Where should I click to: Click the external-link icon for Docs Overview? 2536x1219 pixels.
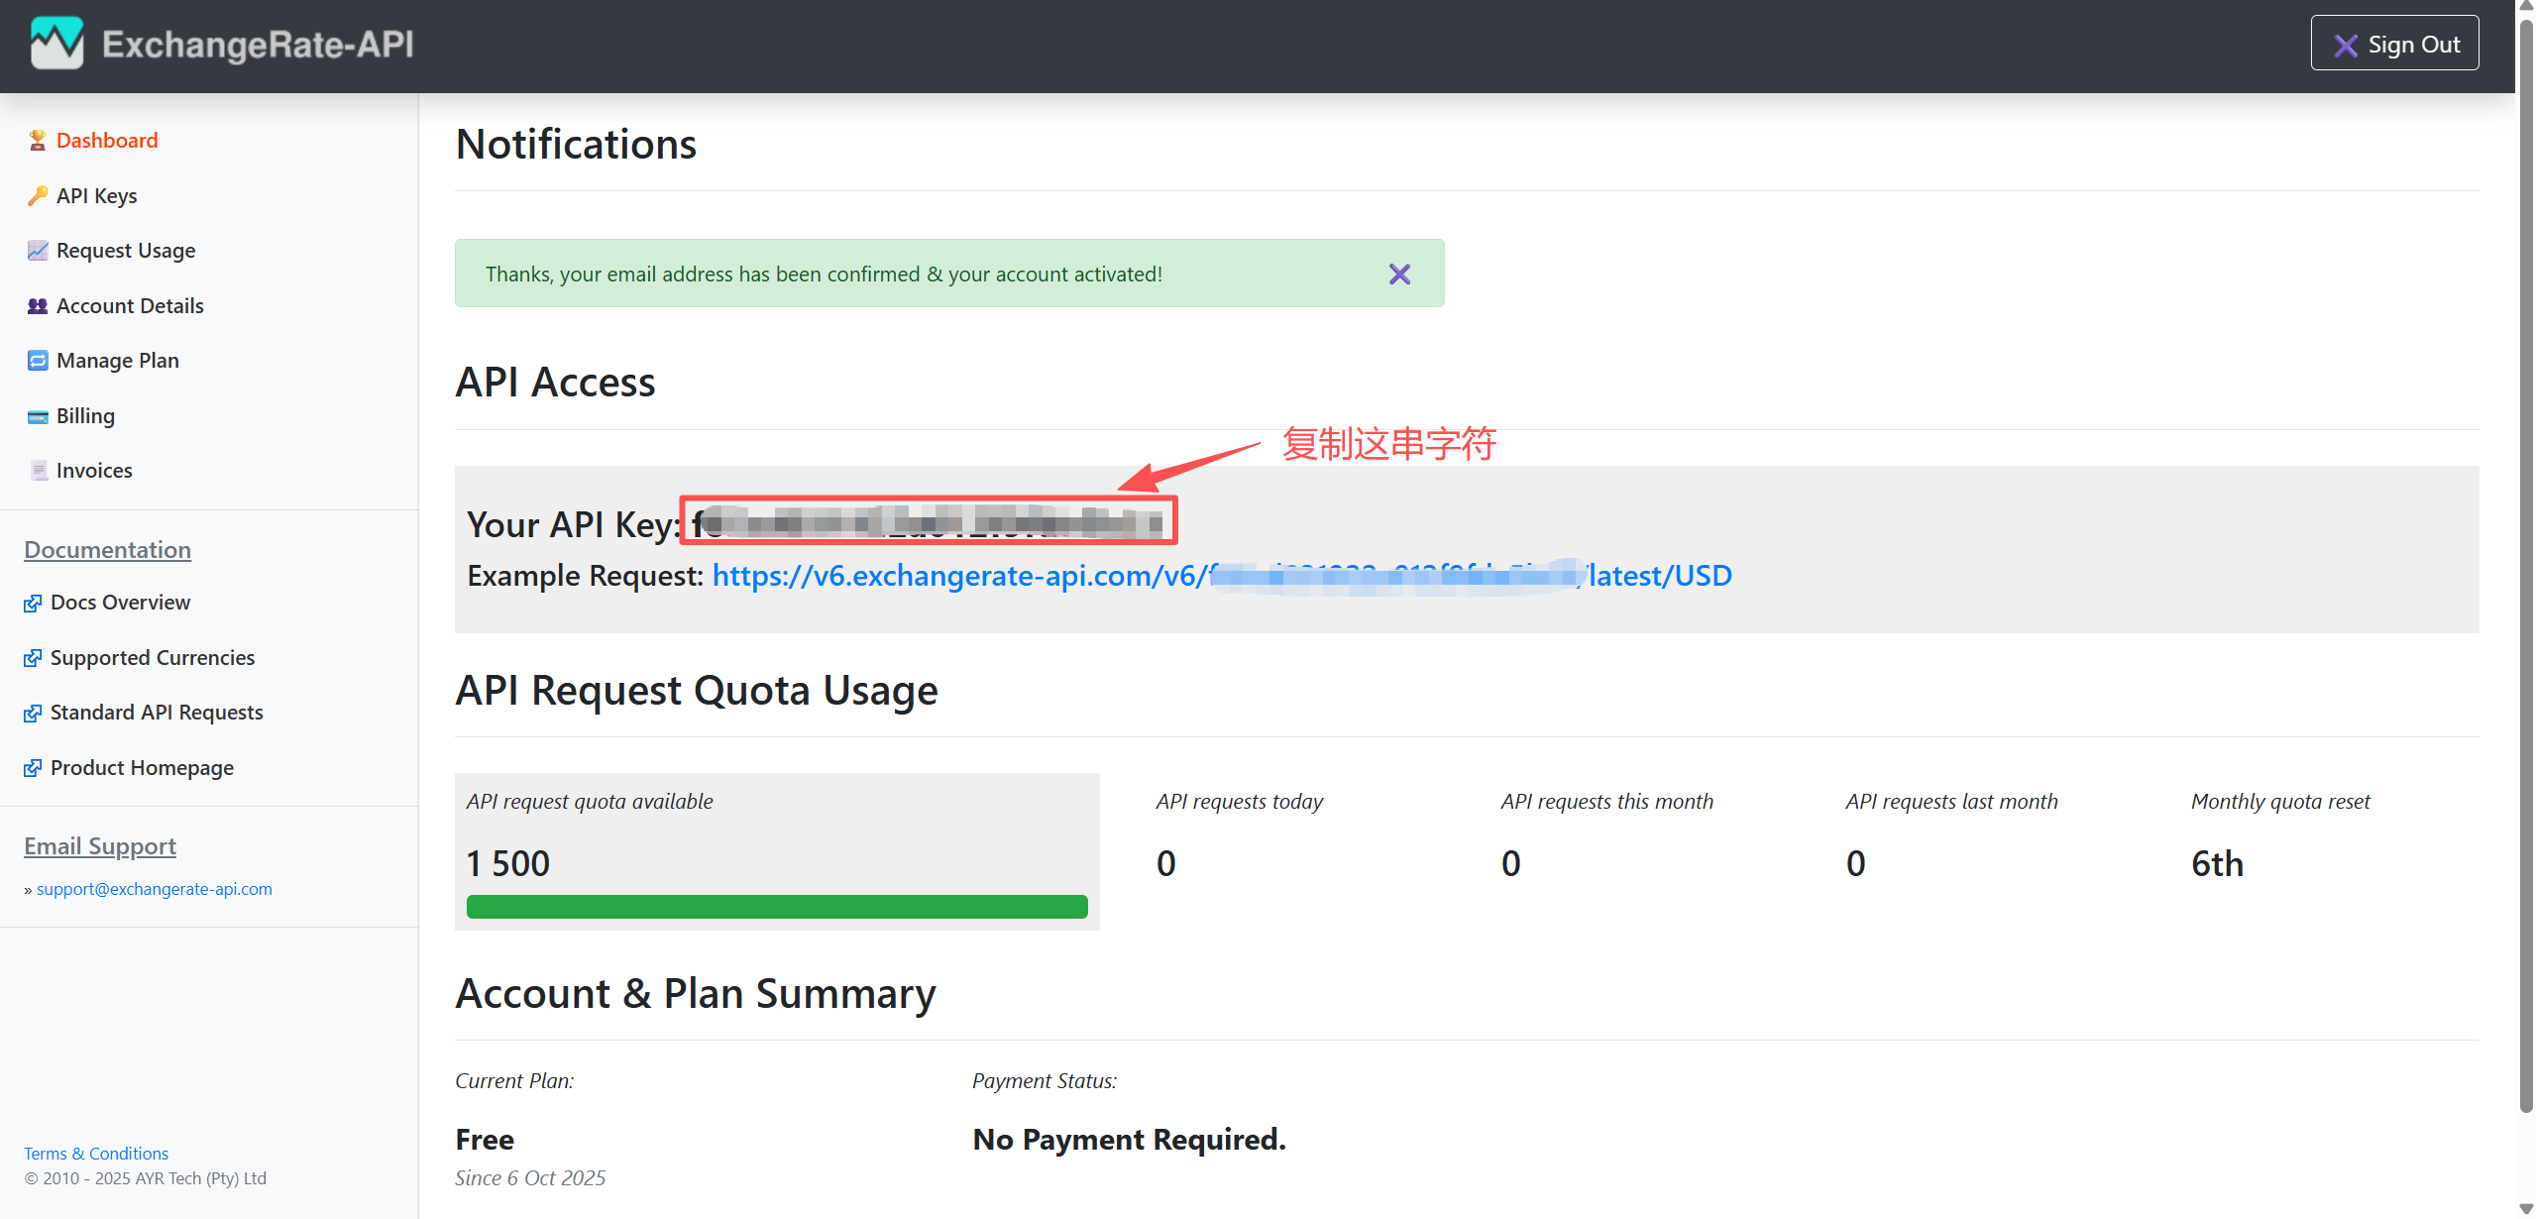(33, 604)
